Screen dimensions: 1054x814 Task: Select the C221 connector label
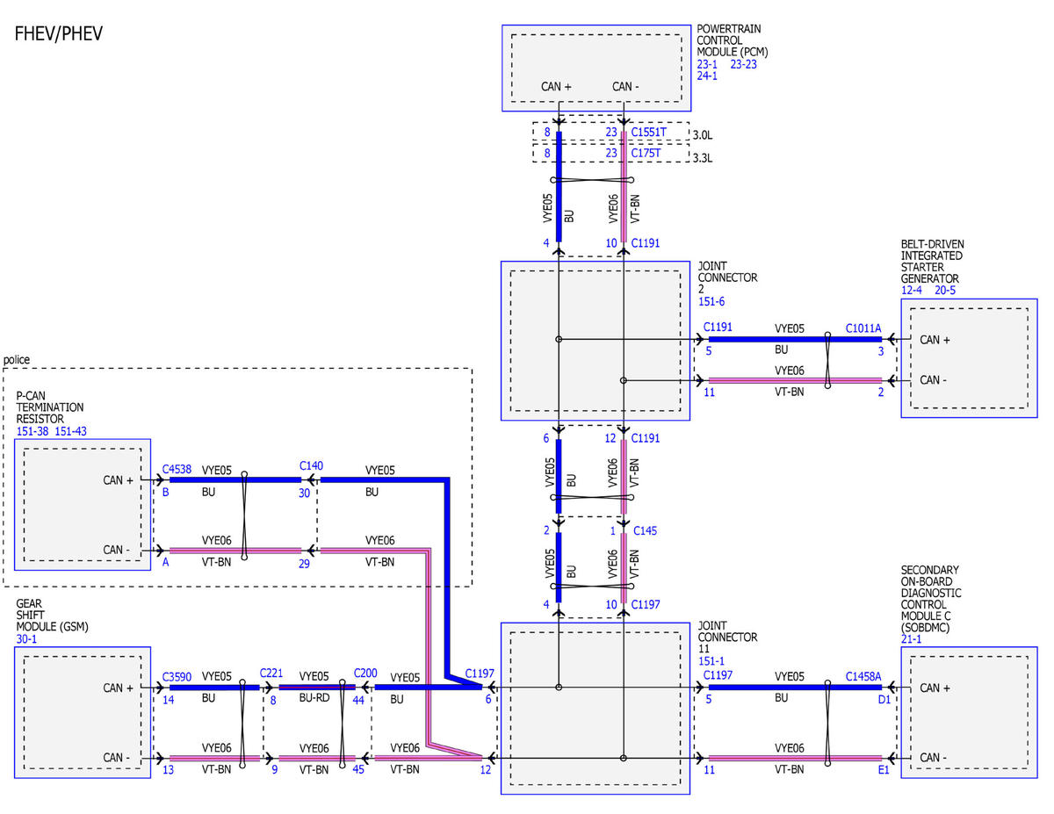271,673
